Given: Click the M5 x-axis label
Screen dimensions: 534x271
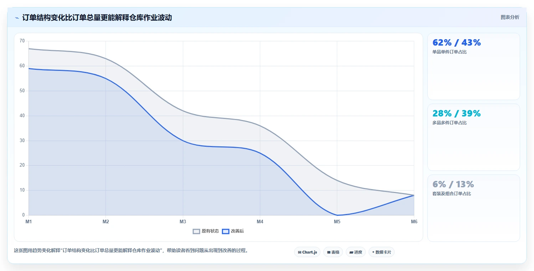Looking at the screenshot, I should click(x=337, y=222).
